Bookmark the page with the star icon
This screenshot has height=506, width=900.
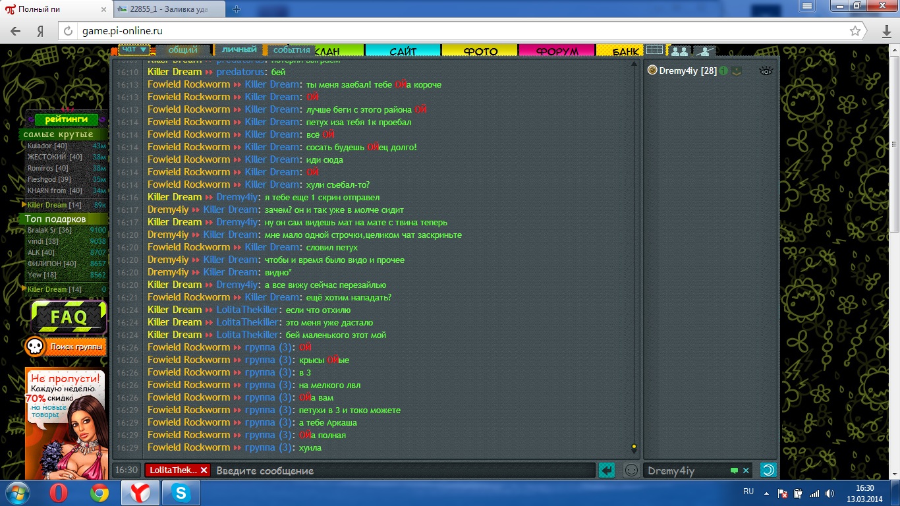pos(855,31)
